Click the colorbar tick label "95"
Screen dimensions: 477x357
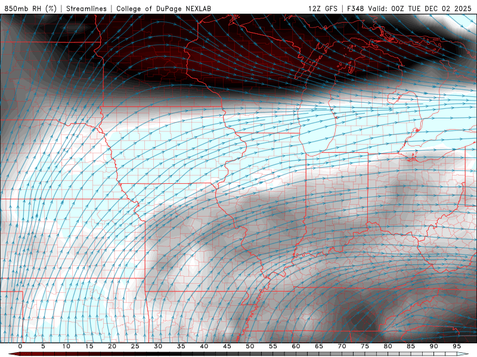tap(457, 346)
